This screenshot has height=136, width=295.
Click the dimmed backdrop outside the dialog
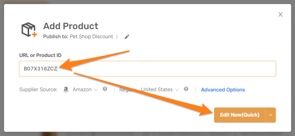point(147,134)
